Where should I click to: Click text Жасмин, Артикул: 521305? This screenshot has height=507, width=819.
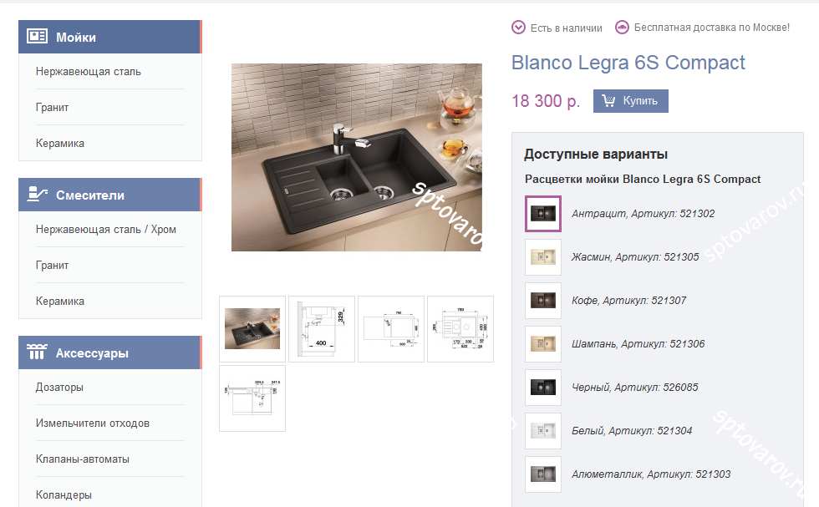635,257
